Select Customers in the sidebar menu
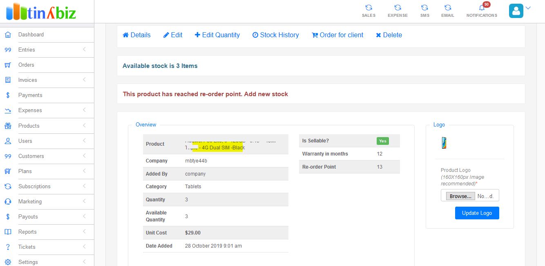This screenshot has width=545, height=266. [x=31, y=156]
